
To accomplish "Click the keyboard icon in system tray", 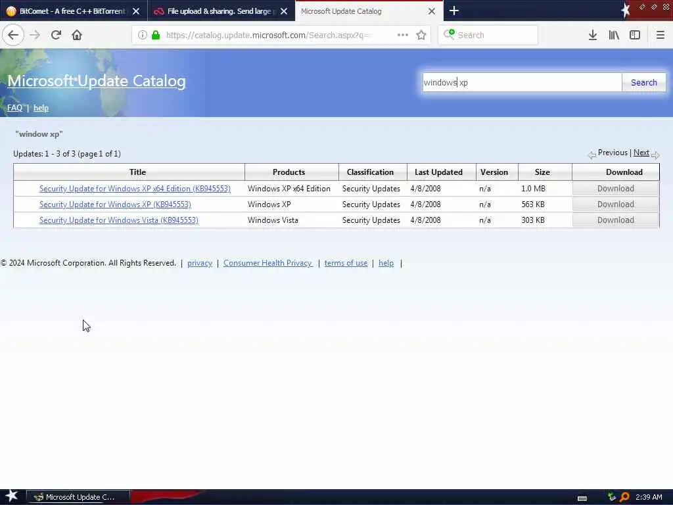I will (x=582, y=498).
